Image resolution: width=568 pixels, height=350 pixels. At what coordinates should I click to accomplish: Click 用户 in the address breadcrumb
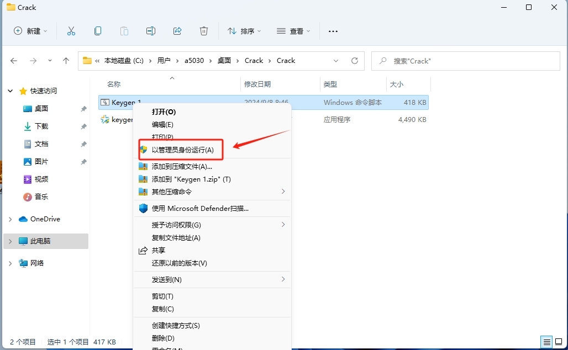(164, 61)
